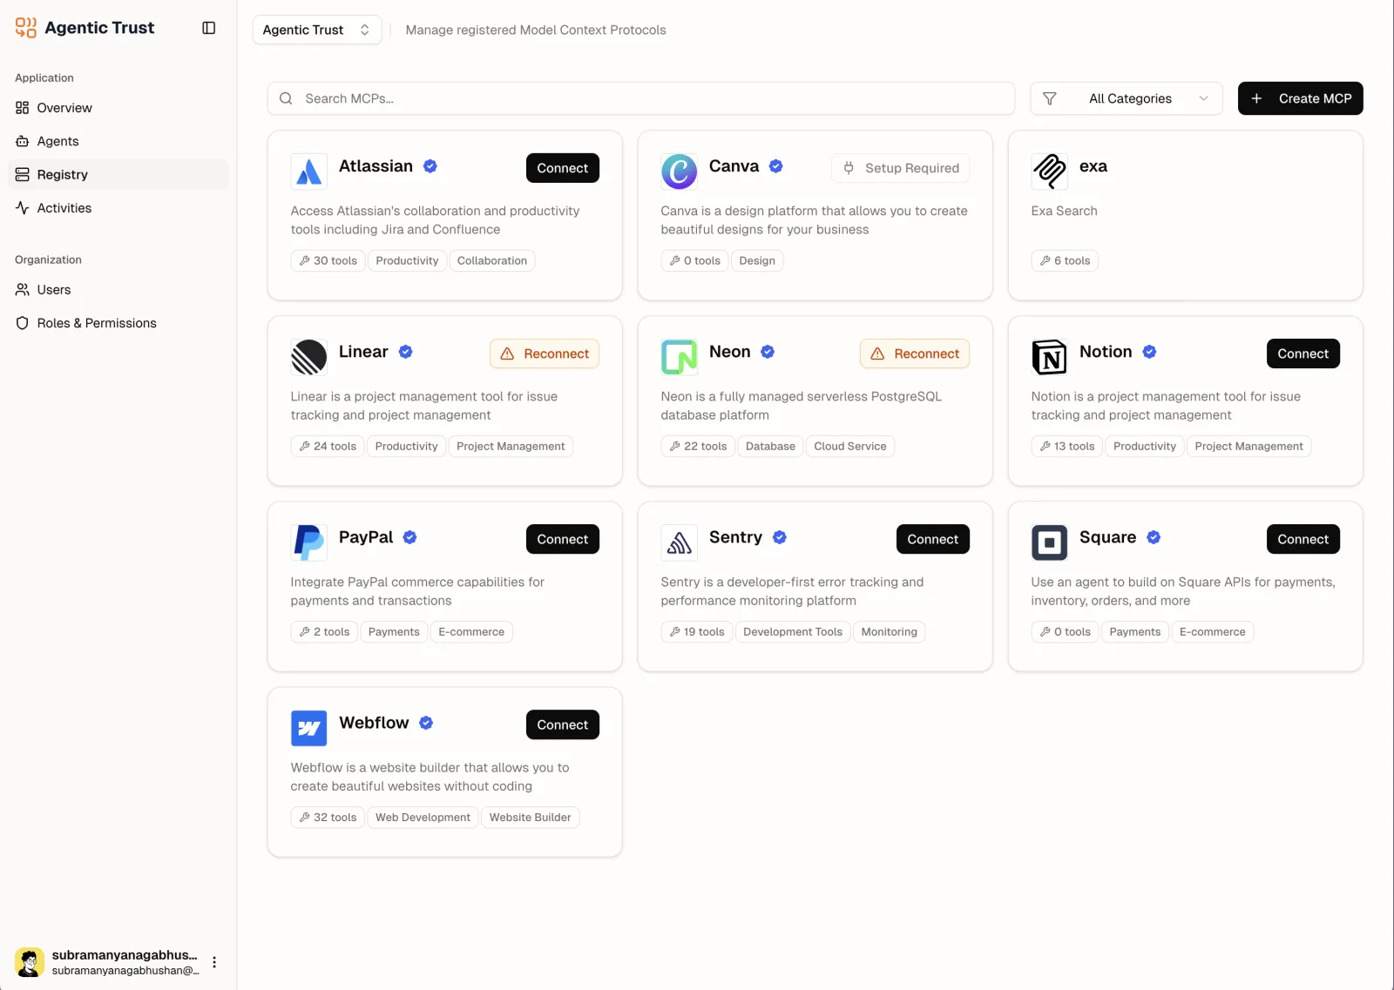Click the Webflow logo icon

[x=308, y=728]
